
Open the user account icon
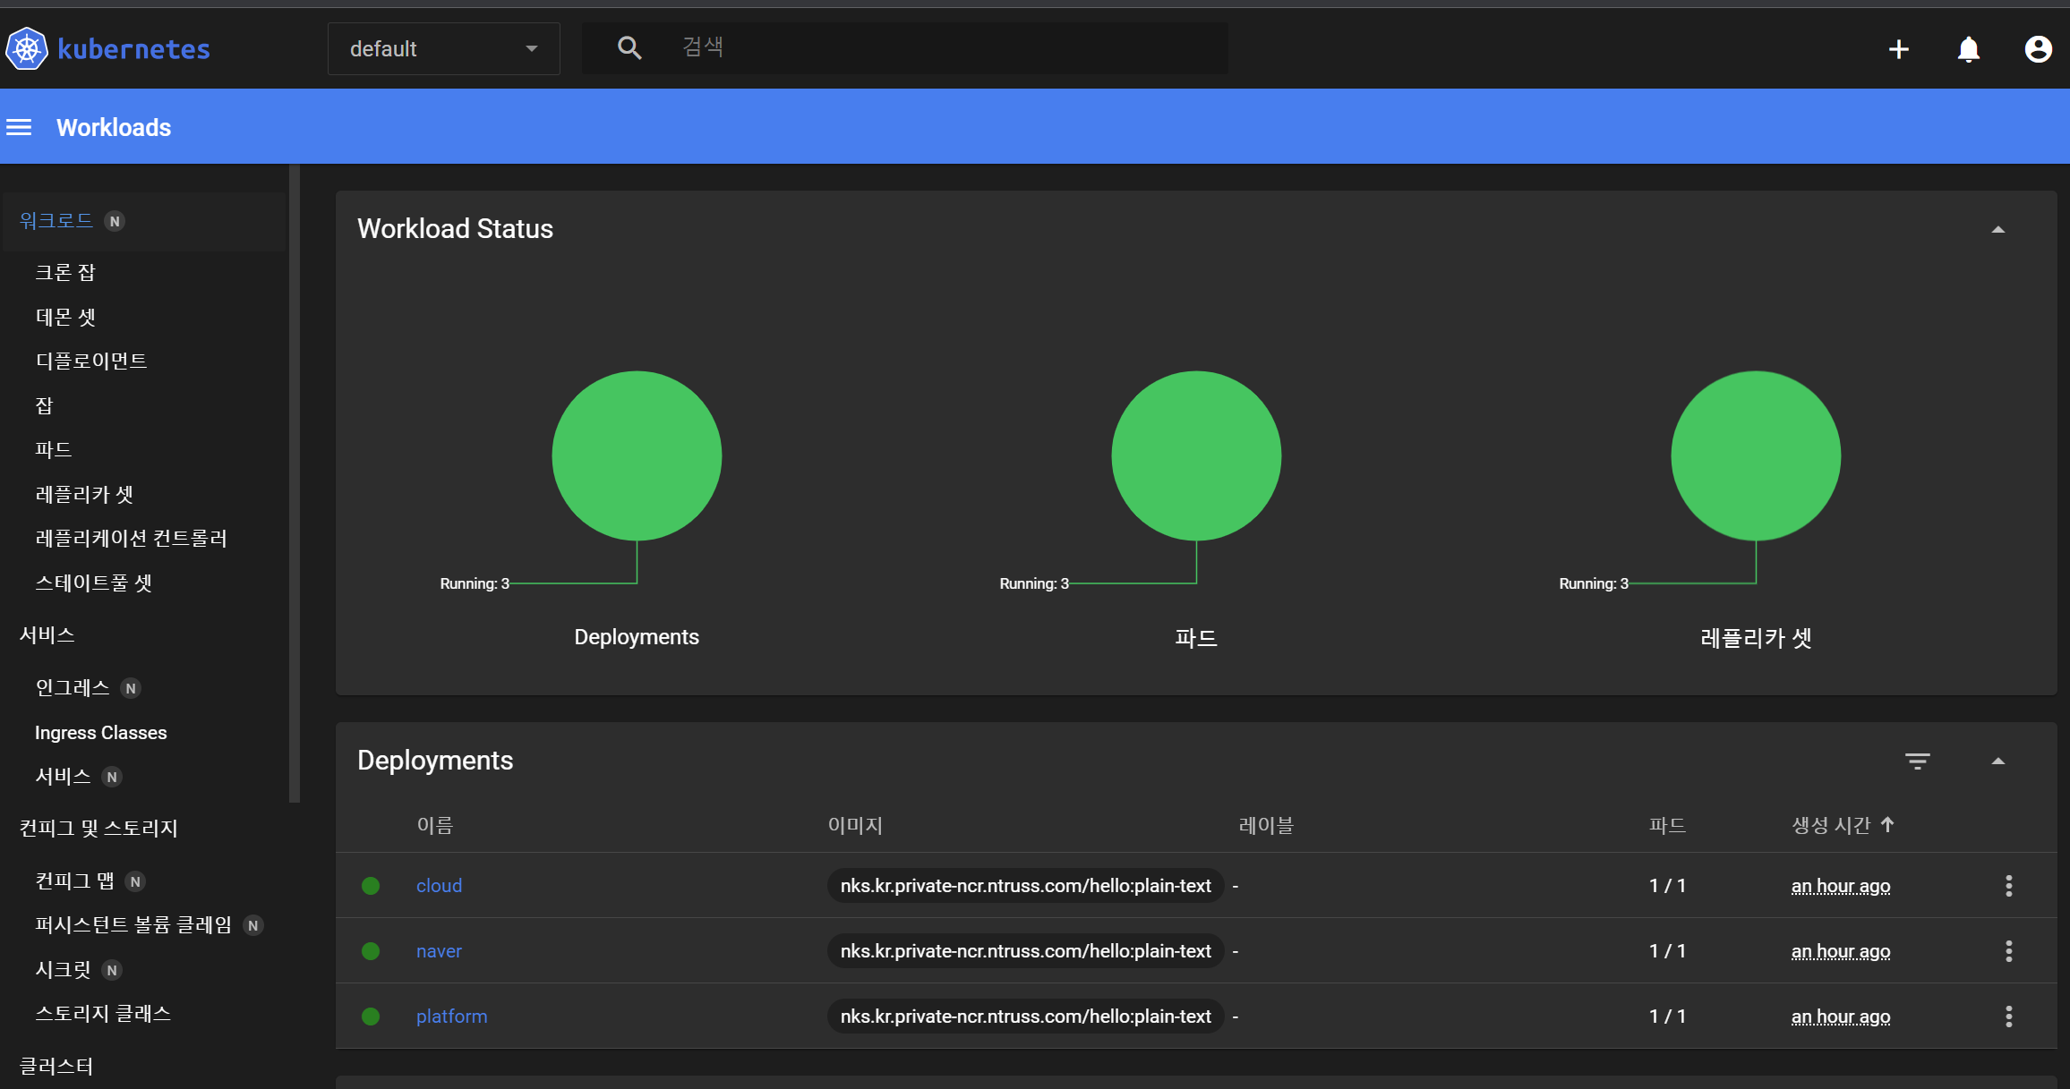(2038, 49)
